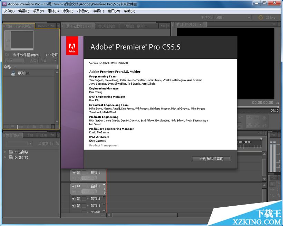Click the project panel scroll-down arrow
The height and width of the screenshot is (226, 283).
(57, 122)
